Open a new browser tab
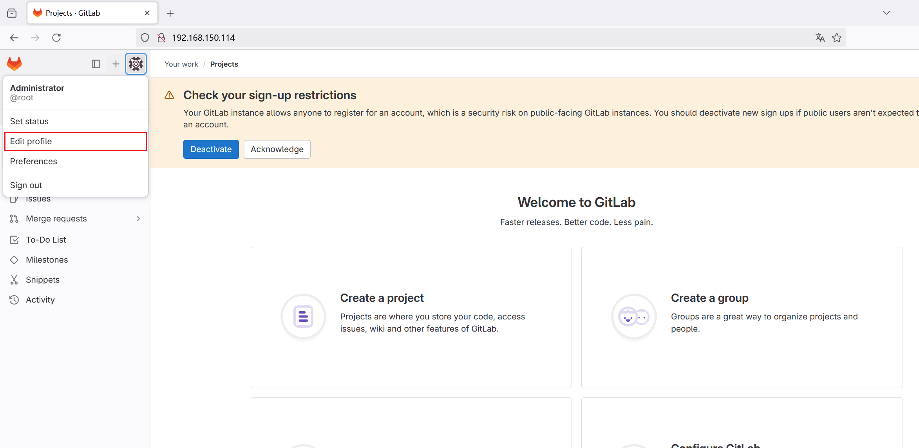 tap(170, 13)
